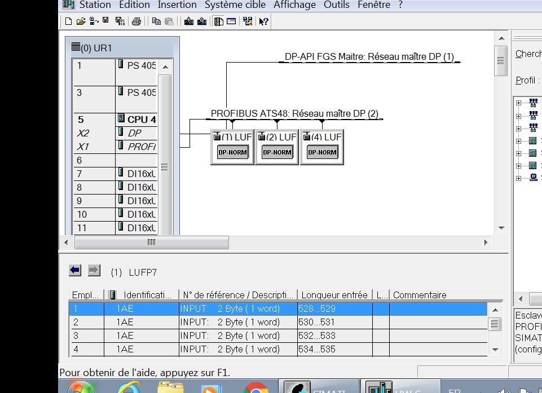Image resolution: width=542 pixels, height=393 pixels.
Task: Expand the fourth catalog tree node
Action: coord(519,141)
